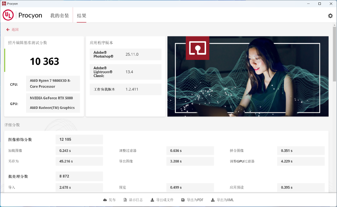Click the AMD Radeon(TM) Graphics entry
This screenshot has width=337, height=207.
52,108
